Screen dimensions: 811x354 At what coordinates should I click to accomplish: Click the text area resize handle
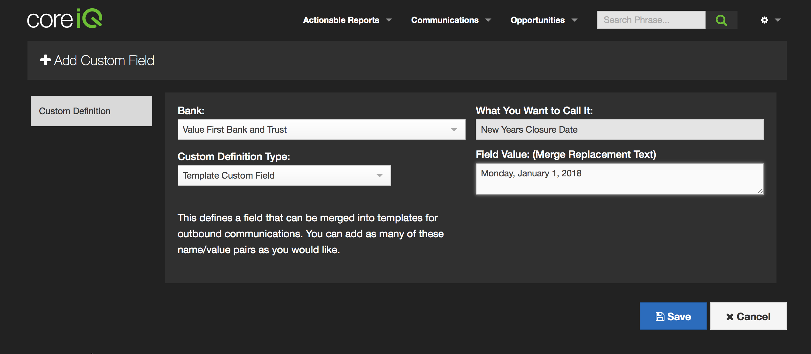coord(760,191)
